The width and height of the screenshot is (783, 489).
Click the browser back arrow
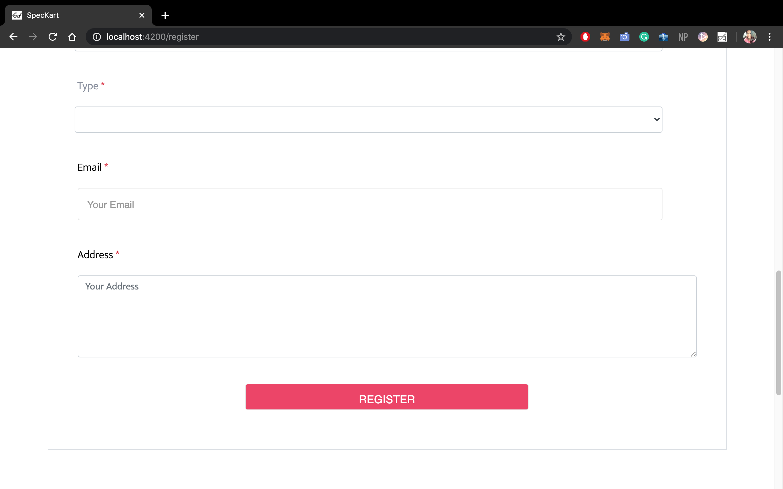tap(13, 37)
